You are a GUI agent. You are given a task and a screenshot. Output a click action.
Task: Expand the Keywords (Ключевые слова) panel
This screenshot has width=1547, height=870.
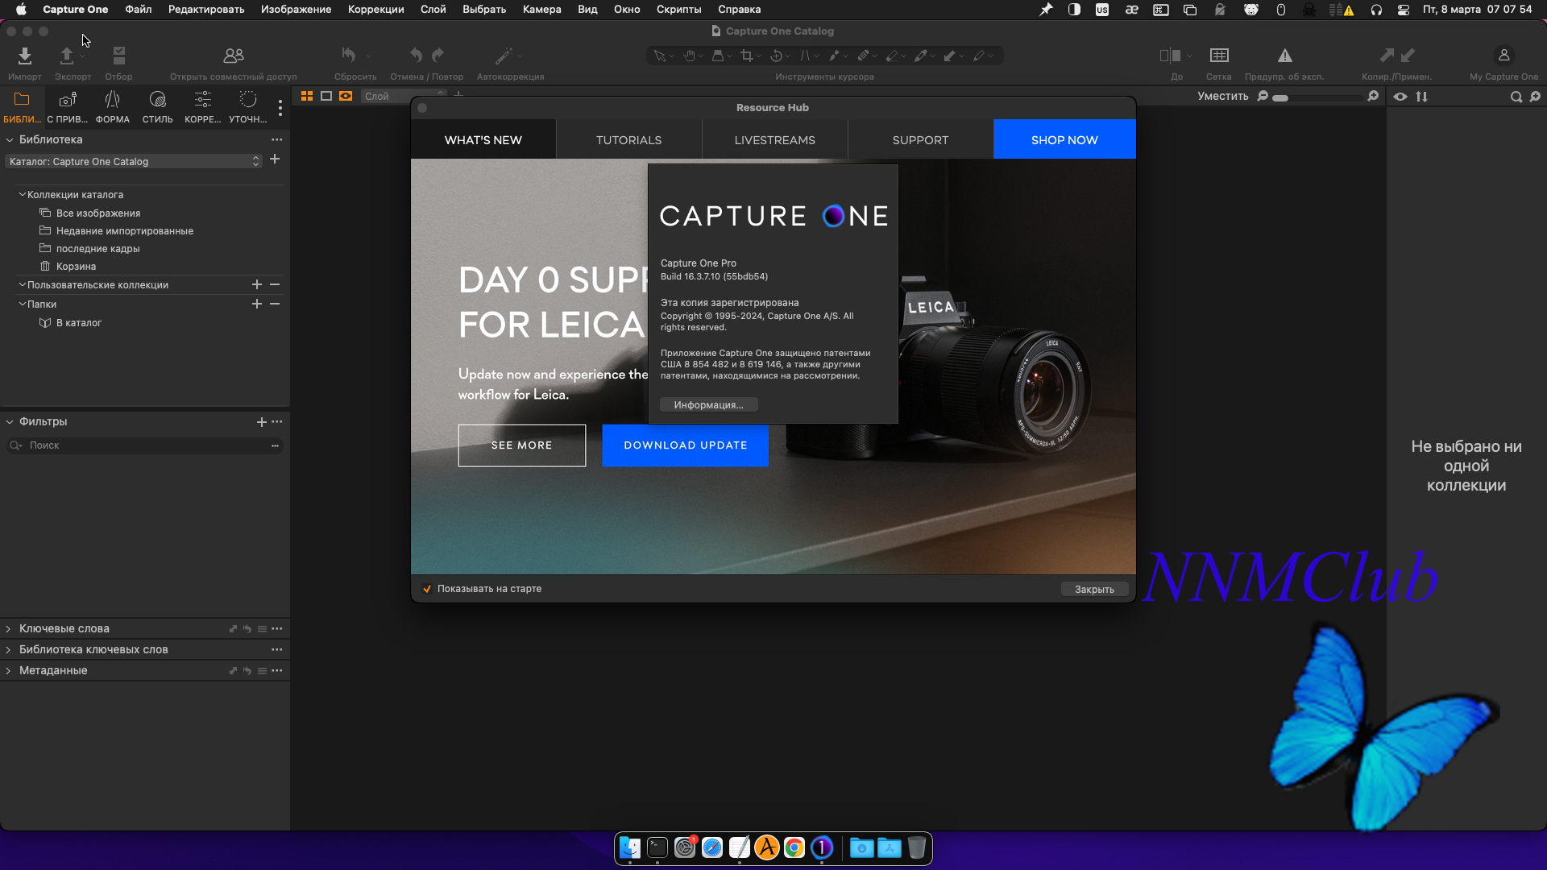[x=9, y=628]
